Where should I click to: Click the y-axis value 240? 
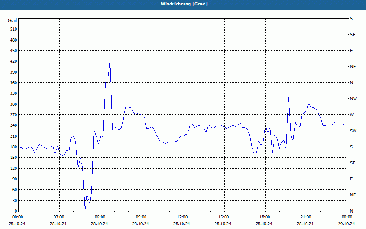14,125
